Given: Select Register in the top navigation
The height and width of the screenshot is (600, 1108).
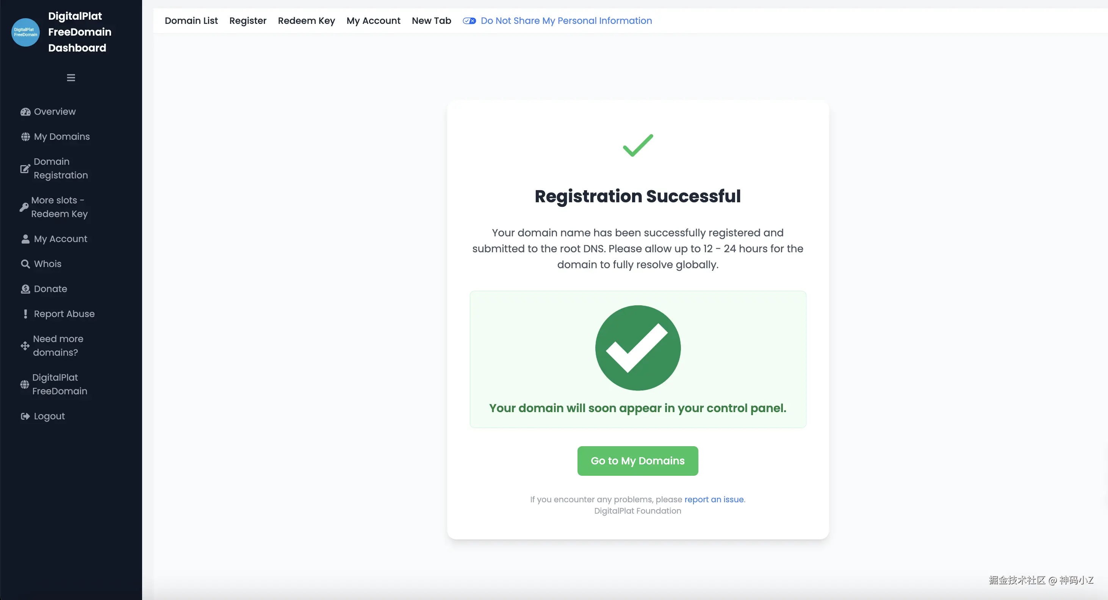Looking at the screenshot, I should [248, 21].
